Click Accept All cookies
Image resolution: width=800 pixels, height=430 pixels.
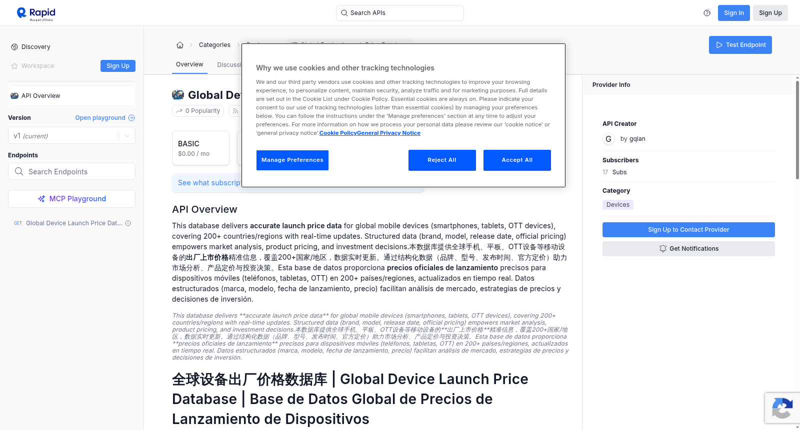click(x=517, y=160)
